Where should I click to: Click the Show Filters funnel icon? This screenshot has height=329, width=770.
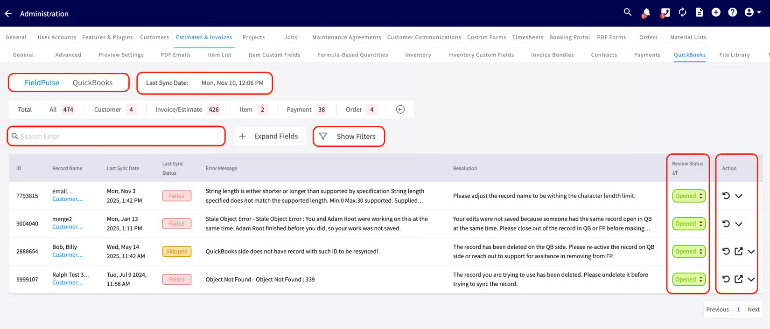pos(323,136)
